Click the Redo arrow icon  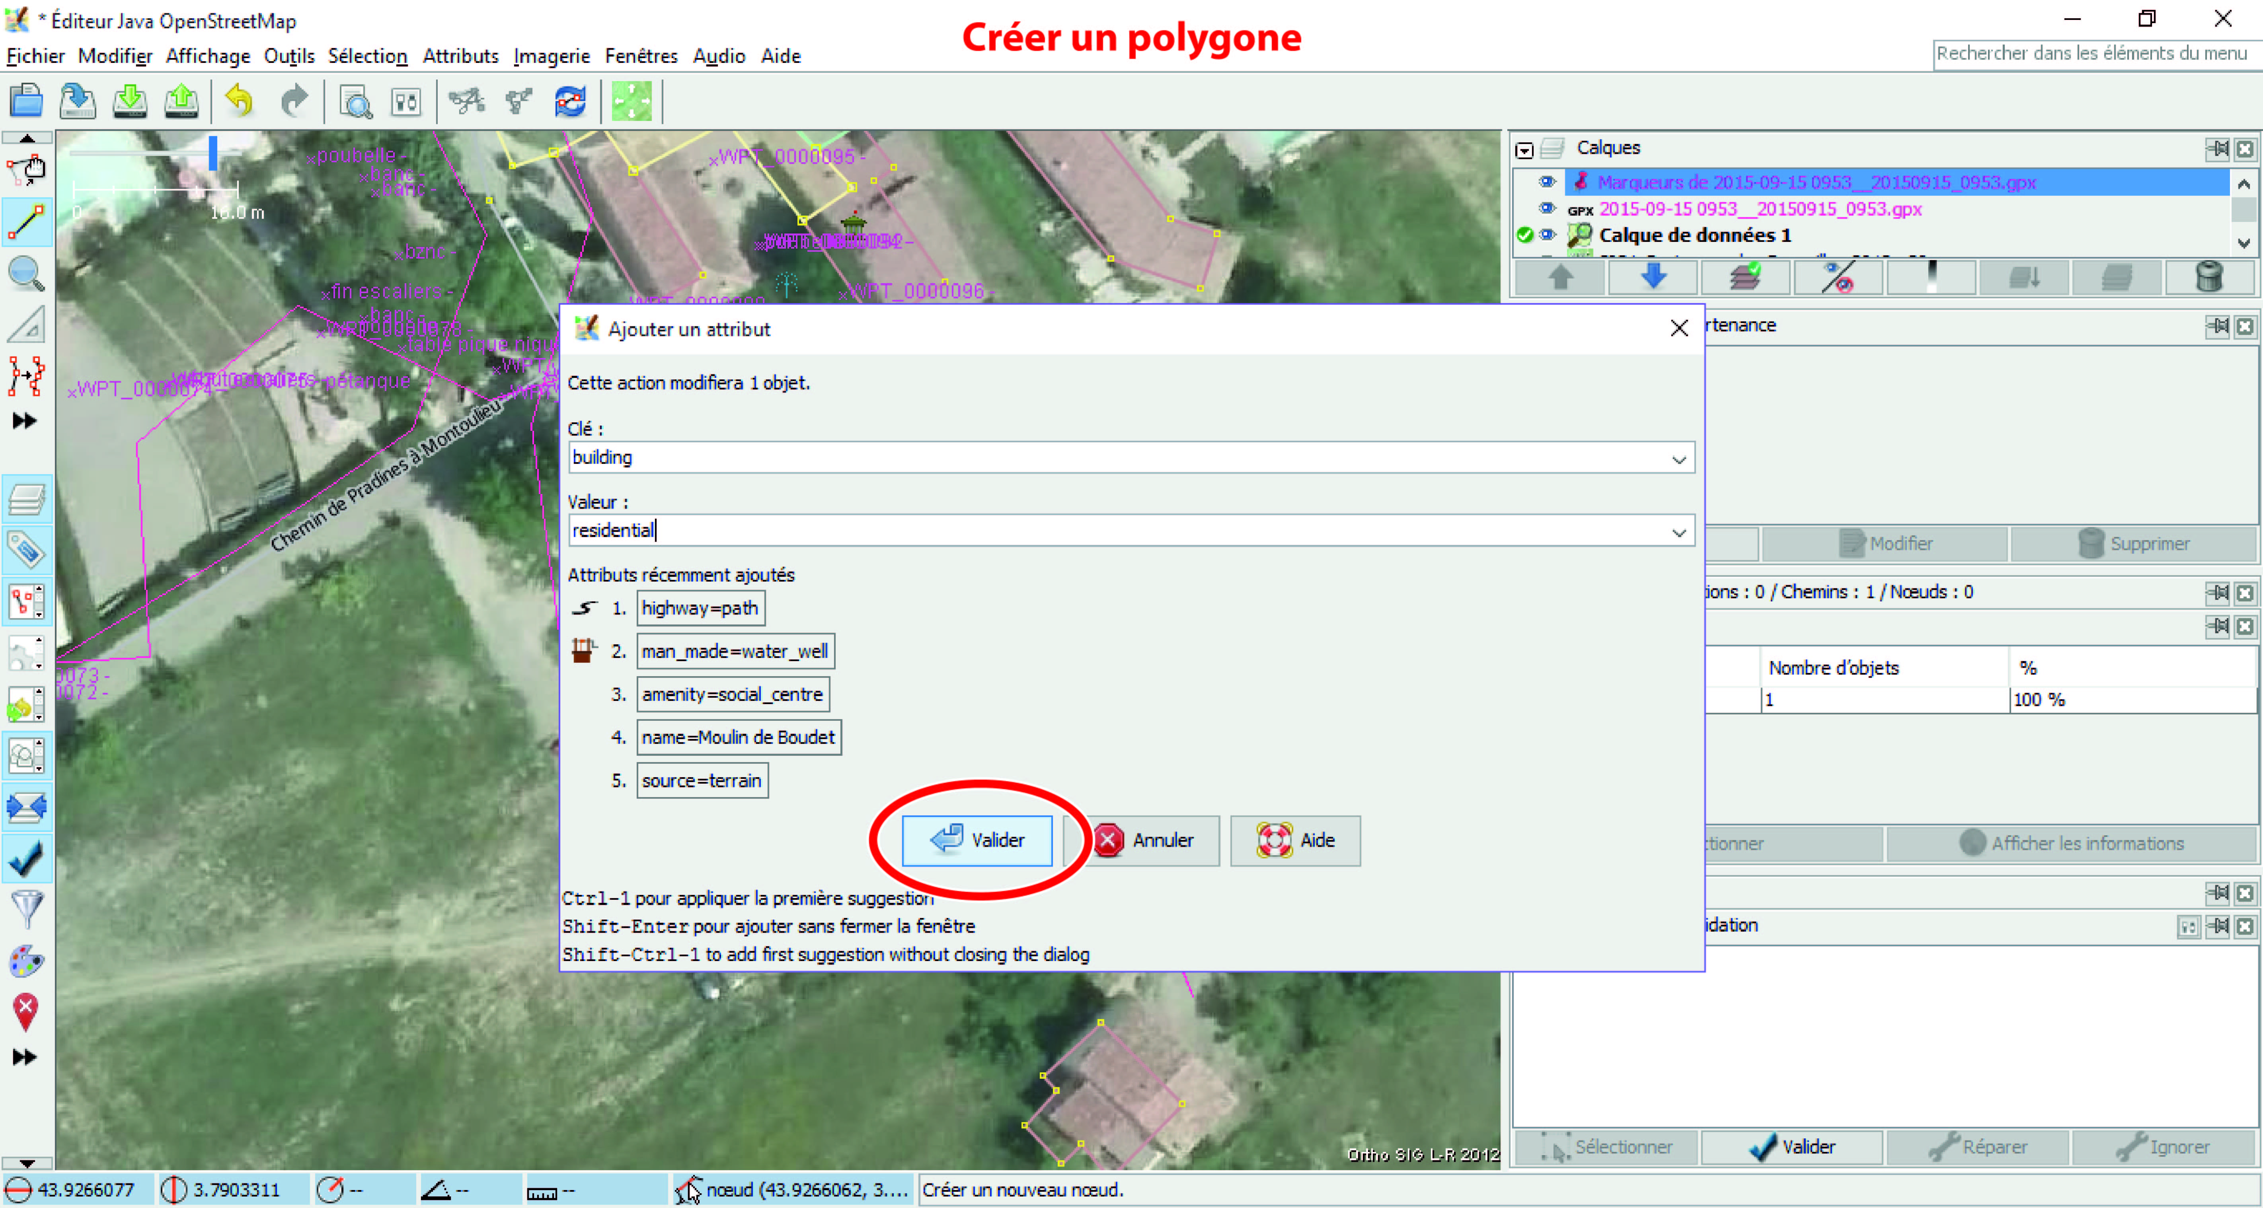coord(294,101)
